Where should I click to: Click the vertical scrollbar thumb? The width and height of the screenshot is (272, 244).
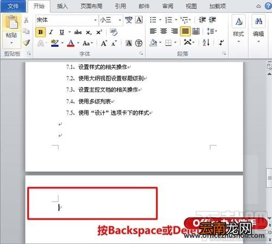tap(269, 178)
